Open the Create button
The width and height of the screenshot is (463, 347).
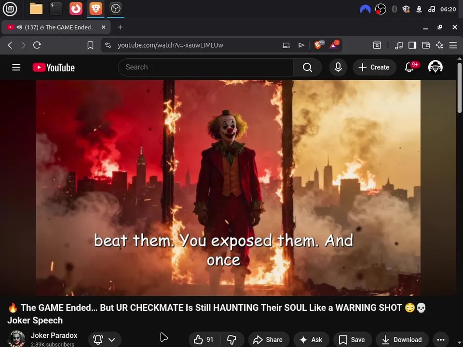374,67
